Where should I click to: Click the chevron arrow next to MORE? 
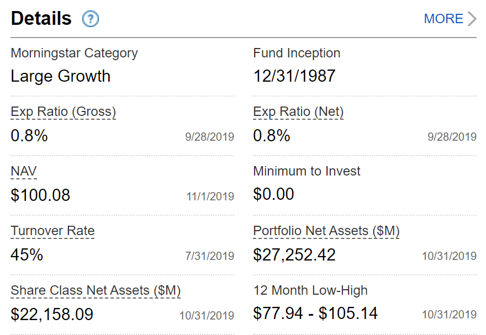click(x=472, y=19)
